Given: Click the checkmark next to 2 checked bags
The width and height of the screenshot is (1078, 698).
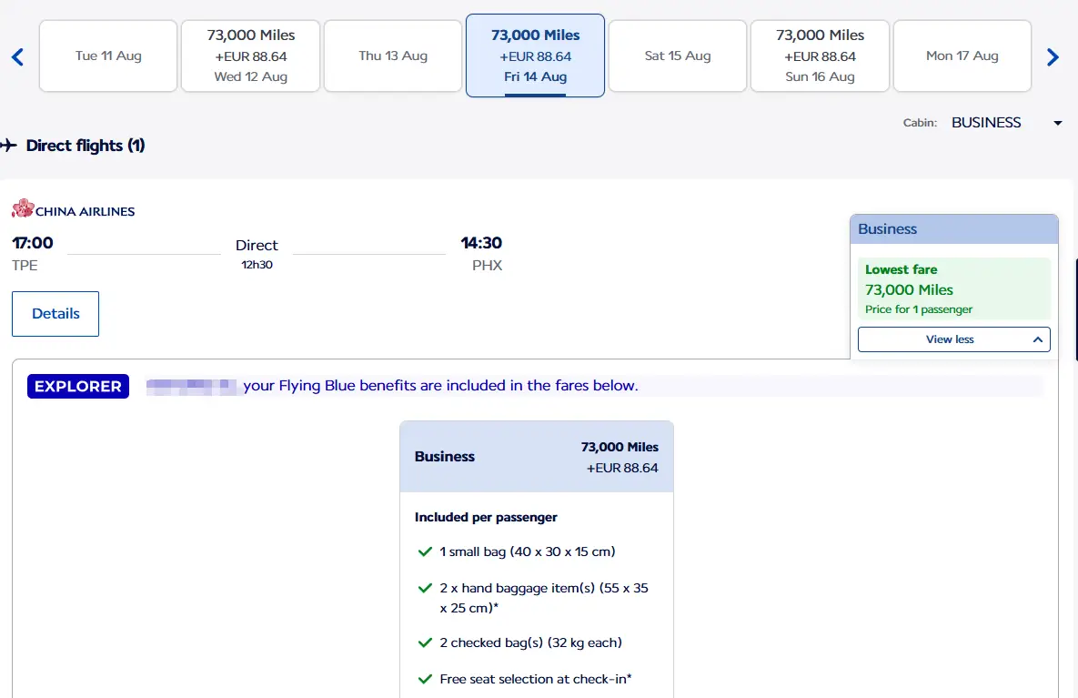Looking at the screenshot, I should [424, 642].
